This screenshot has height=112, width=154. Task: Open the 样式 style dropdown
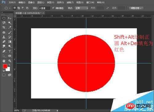pyautogui.click(x=82, y=8)
